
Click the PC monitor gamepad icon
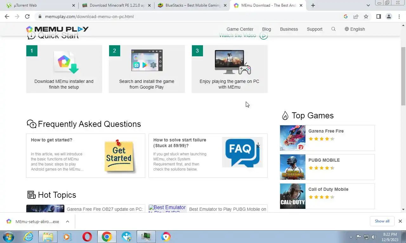click(232, 62)
